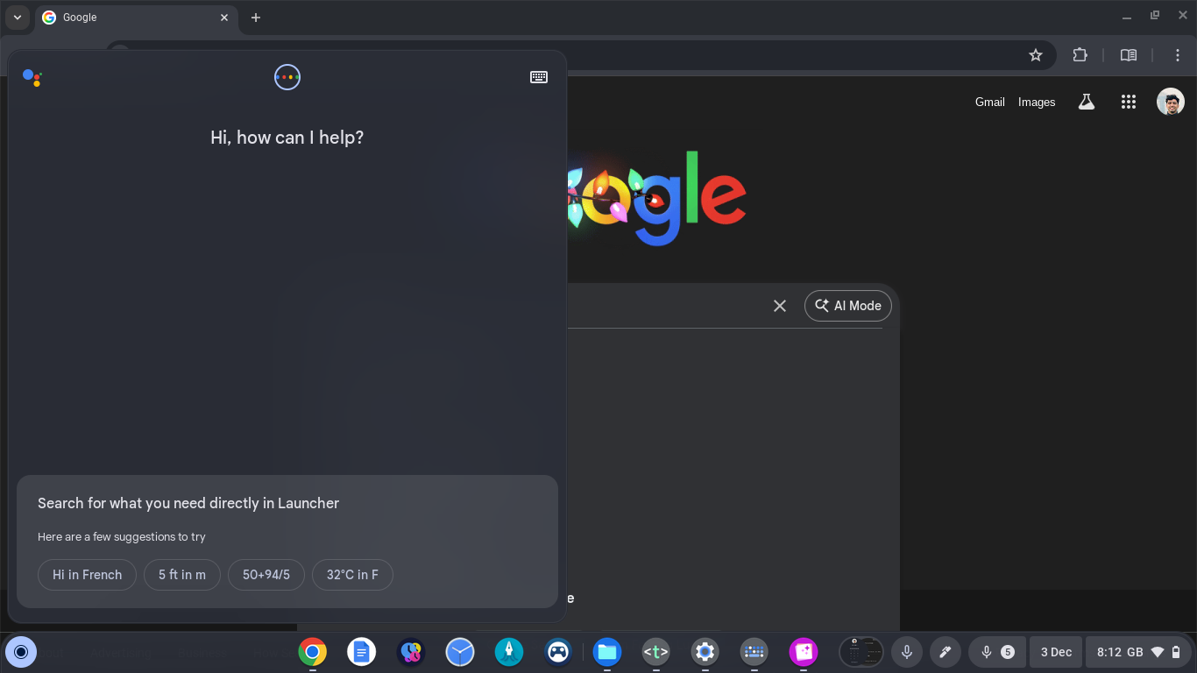The height and width of the screenshot is (673, 1197).
Task: Open Chrome three-dot menu
Action: pyautogui.click(x=1178, y=55)
